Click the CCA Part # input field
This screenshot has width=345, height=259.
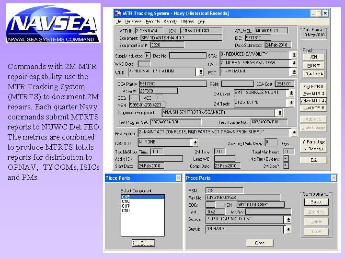point(173,84)
